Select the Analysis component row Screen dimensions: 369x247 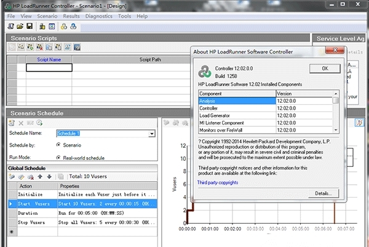pos(266,101)
